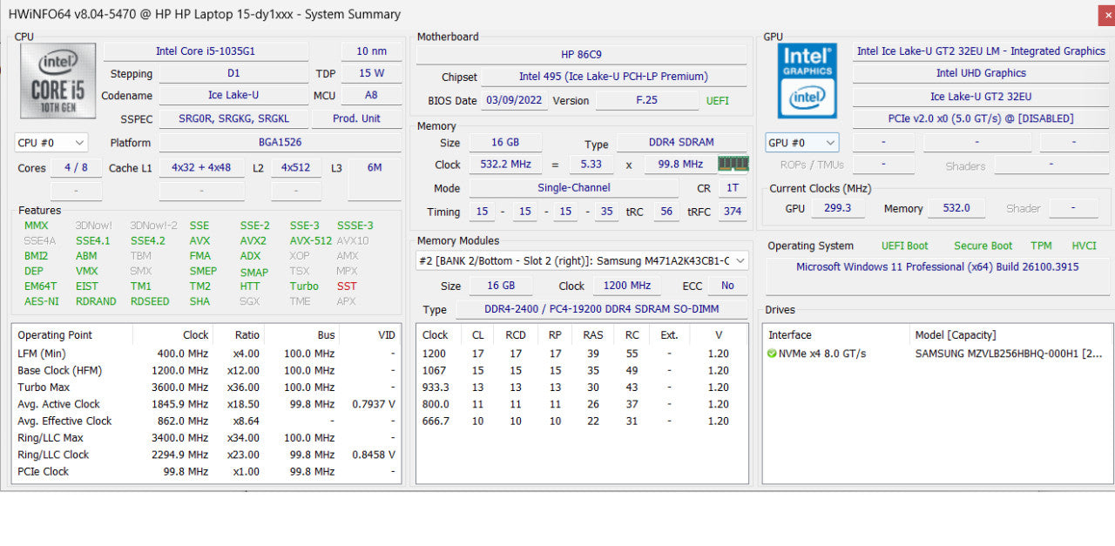Click the green NVMe drive status icon
The image size is (1115, 546).
pos(772,354)
